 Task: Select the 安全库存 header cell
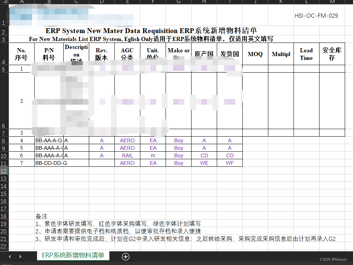tap(332, 54)
